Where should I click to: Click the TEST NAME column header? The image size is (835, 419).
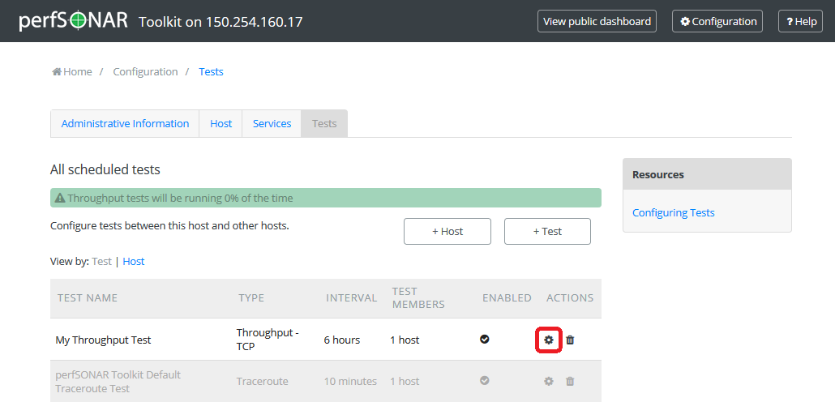88,298
